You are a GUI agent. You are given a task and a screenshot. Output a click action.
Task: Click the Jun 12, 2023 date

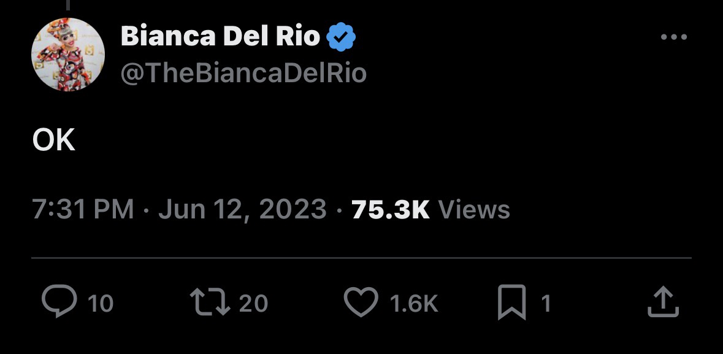(242, 209)
